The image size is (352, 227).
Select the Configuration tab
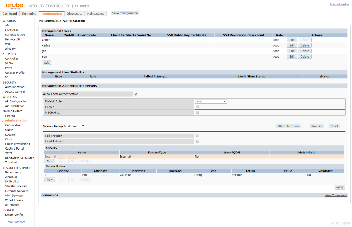point(51,14)
